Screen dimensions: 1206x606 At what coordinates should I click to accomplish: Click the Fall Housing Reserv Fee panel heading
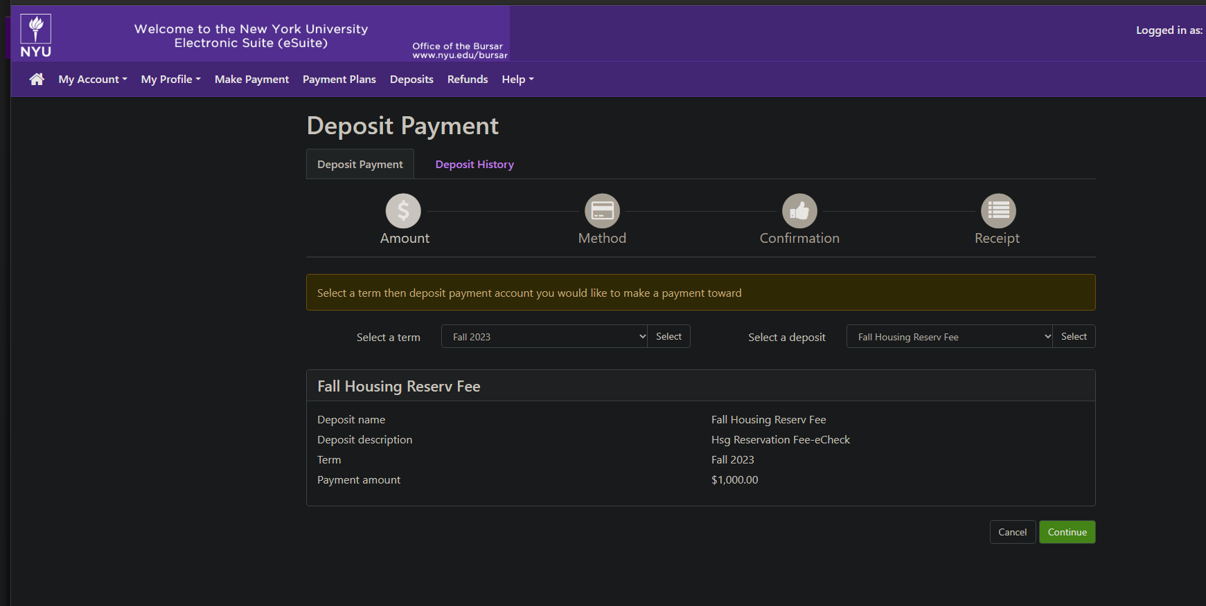click(x=399, y=387)
